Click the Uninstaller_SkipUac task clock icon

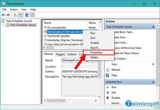coord(45,40)
